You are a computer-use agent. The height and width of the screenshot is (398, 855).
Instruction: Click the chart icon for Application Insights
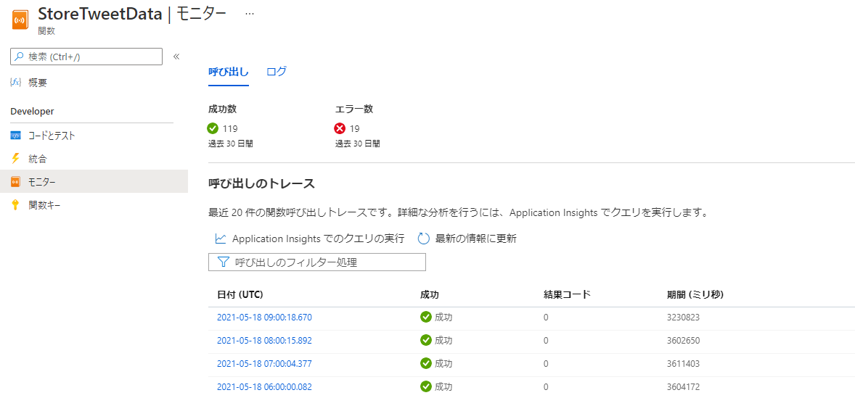tap(221, 239)
